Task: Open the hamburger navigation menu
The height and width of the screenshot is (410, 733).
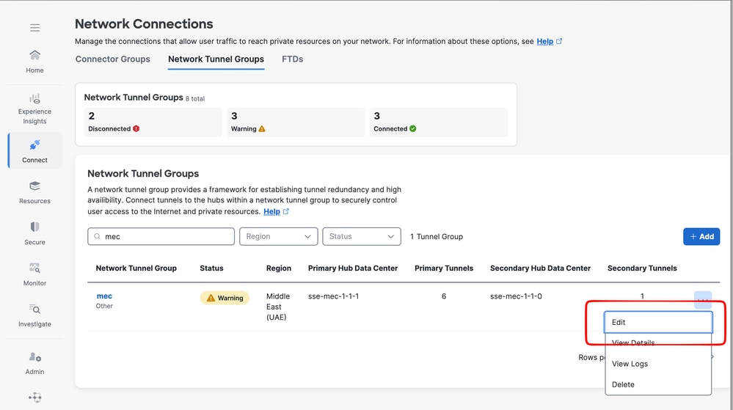Action: coord(34,28)
